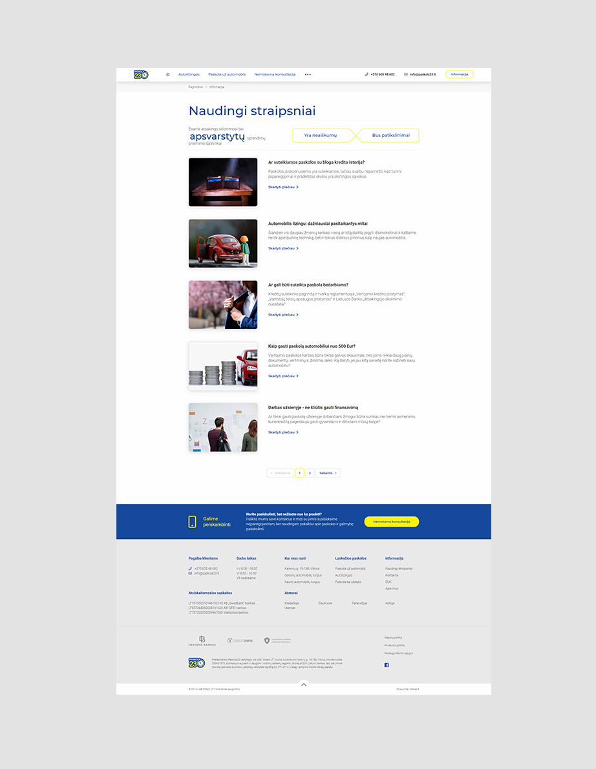Viewport: 596px width, 769px height.
Task: Click the phone icon in blue banner
Action: (192, 521)
